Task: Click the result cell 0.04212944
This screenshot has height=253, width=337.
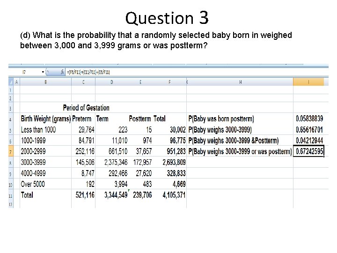Action: point(309,141)
